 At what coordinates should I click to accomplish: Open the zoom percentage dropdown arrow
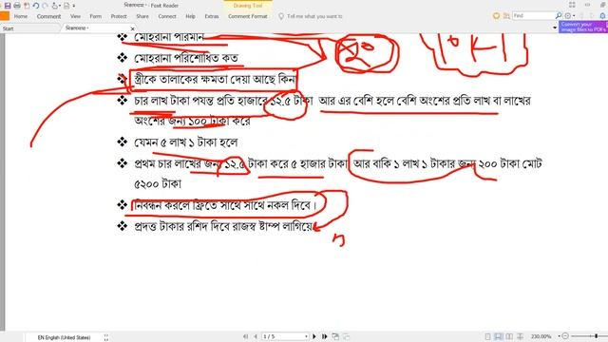tap(559, 336)
